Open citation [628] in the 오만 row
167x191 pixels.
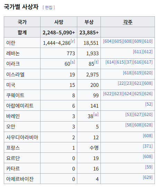pos(148,125)
